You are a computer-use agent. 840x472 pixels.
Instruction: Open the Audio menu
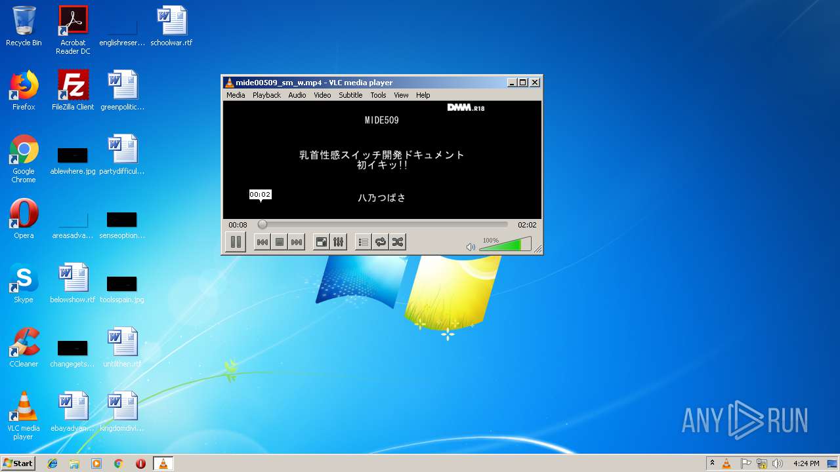[x=297, y=95]
